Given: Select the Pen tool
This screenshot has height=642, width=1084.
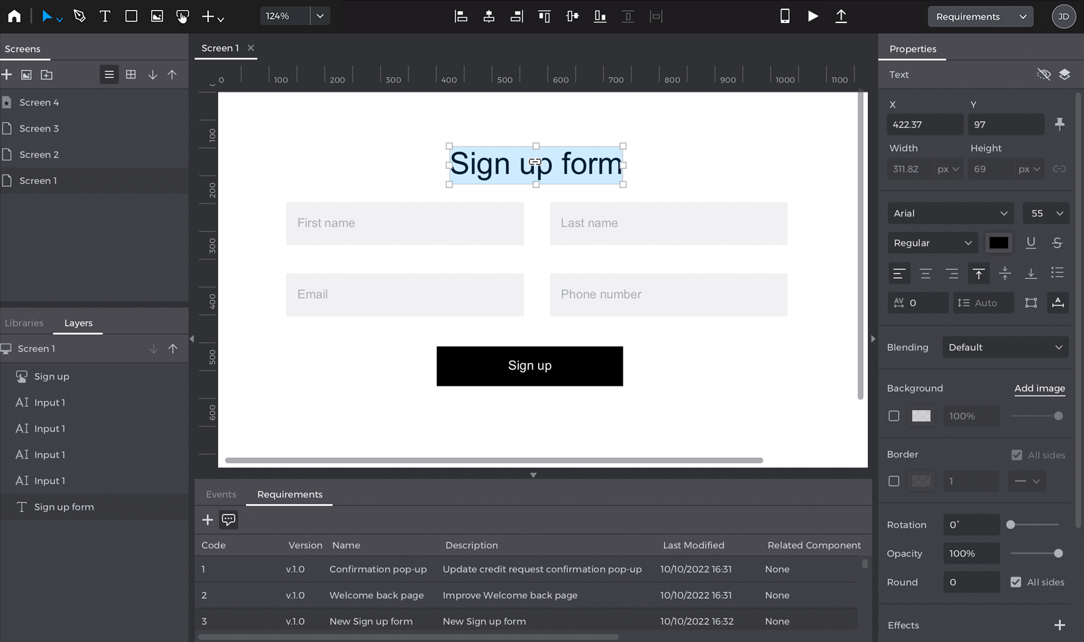Looking at the screenshot, I should 79,16.
